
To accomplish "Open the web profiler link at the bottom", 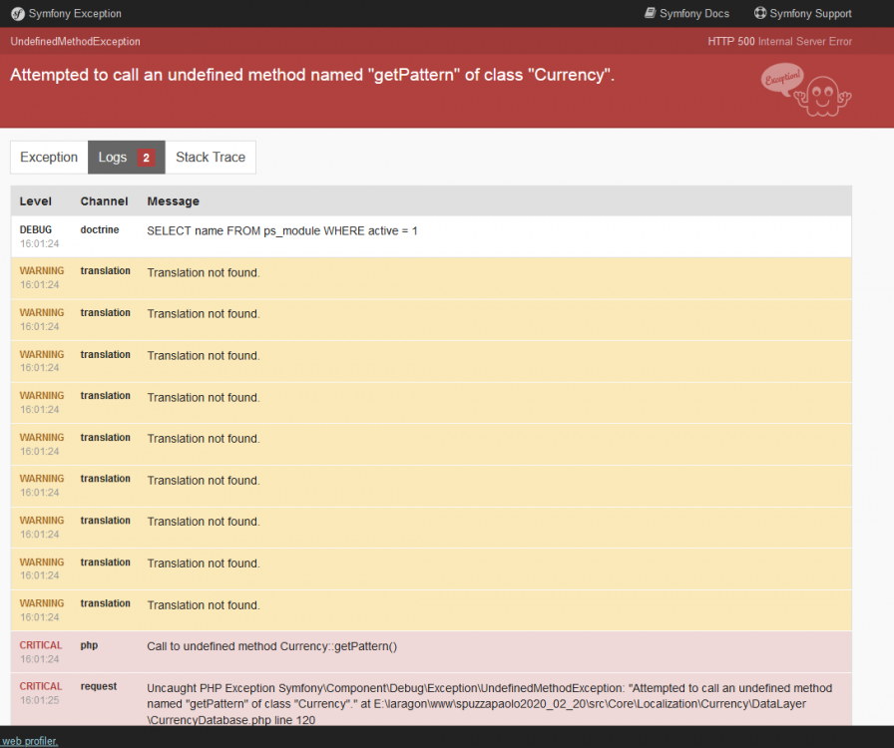I will (30, 741).
